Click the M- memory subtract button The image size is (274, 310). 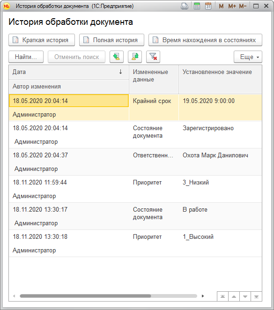click(243, 7)
